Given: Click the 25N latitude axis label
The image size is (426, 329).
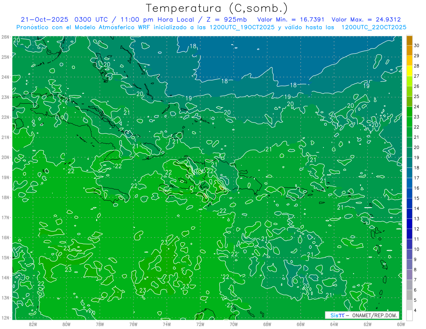Looking at the screenshot, I should pos(5,57).
